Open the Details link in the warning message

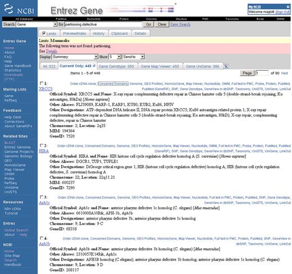tap(52, 51)
